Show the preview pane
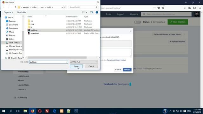 point(92,12)
